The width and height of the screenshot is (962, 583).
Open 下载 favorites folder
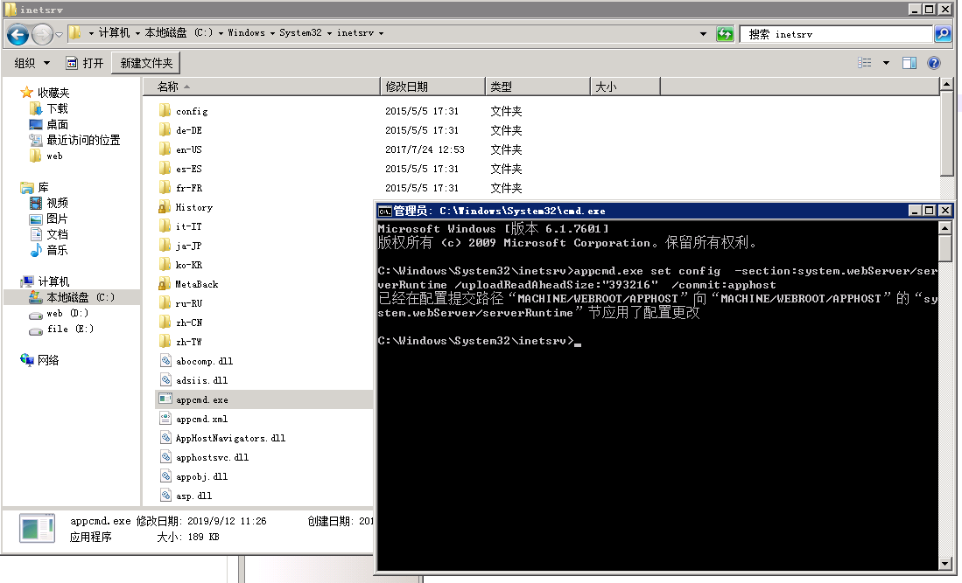49,109
